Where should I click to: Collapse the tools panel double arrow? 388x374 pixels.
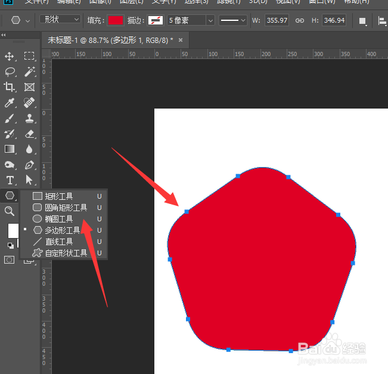[3, 35]
